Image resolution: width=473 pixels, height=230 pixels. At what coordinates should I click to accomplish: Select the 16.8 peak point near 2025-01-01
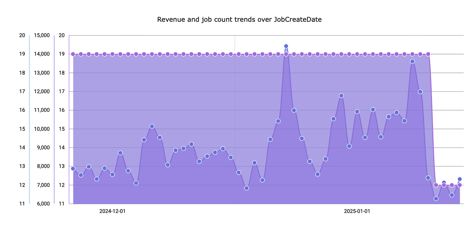coord(340,95)
